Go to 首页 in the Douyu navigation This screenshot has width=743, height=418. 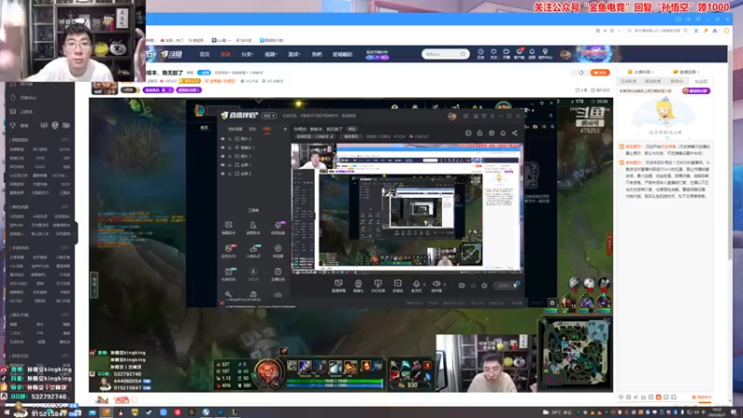204,54
